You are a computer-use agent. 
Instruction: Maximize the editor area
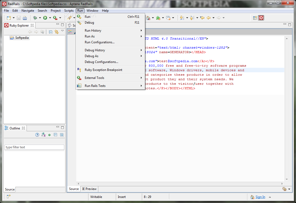tap(290, 24)
